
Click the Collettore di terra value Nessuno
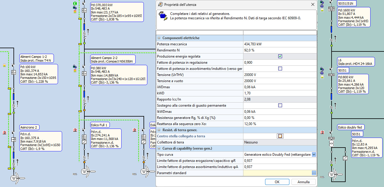pyautogui.click(x=280, y=142)
